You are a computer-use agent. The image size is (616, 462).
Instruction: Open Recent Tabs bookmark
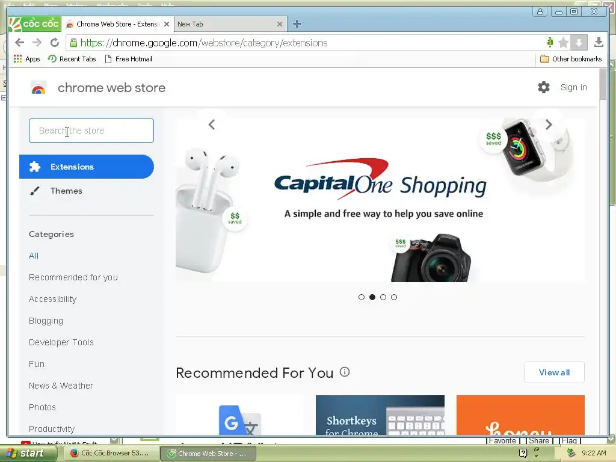(x=72, y=59)
